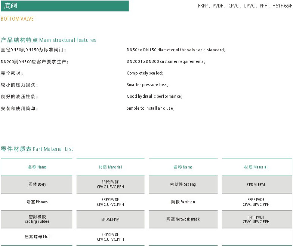Select the Simple to install and use line

point(151,108)
